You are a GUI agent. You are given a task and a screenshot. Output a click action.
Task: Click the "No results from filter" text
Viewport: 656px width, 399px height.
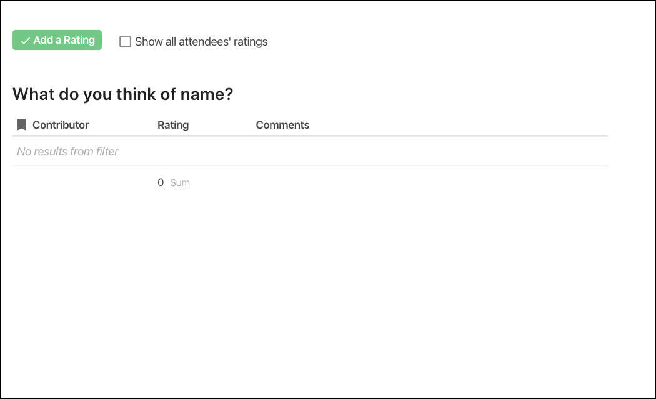pyautogui.click(x=67, y=151)
